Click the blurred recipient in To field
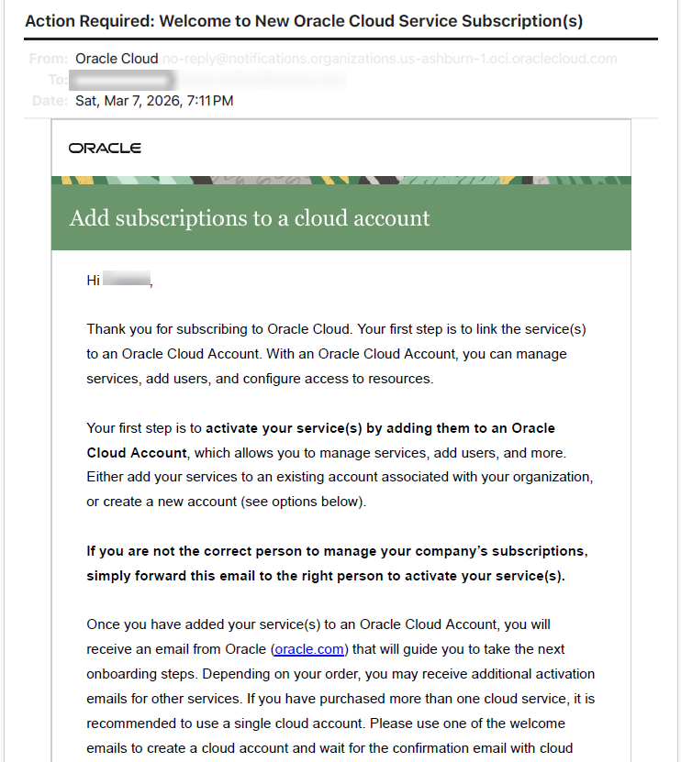Image resolution: width=681 pixels, height=762 pixels. 207,80
